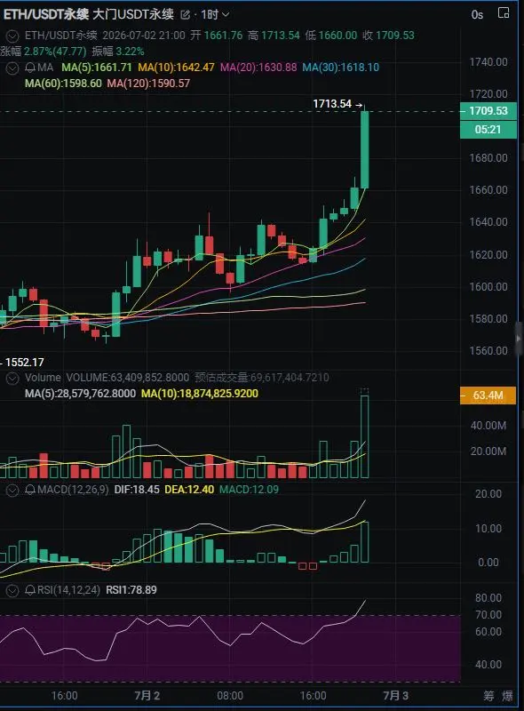Click the 08:00 time axis label

coord(230,696)
